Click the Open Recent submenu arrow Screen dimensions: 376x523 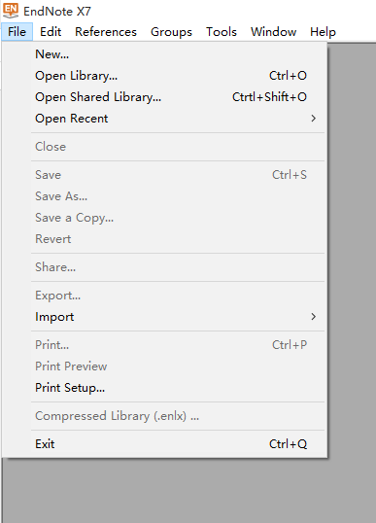(313, 119)
